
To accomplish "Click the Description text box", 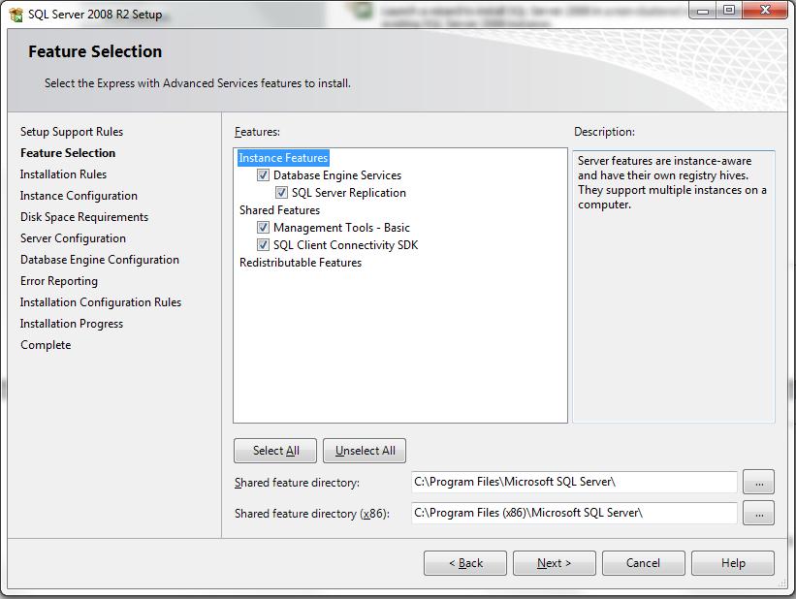I will (x=674, y=286).
